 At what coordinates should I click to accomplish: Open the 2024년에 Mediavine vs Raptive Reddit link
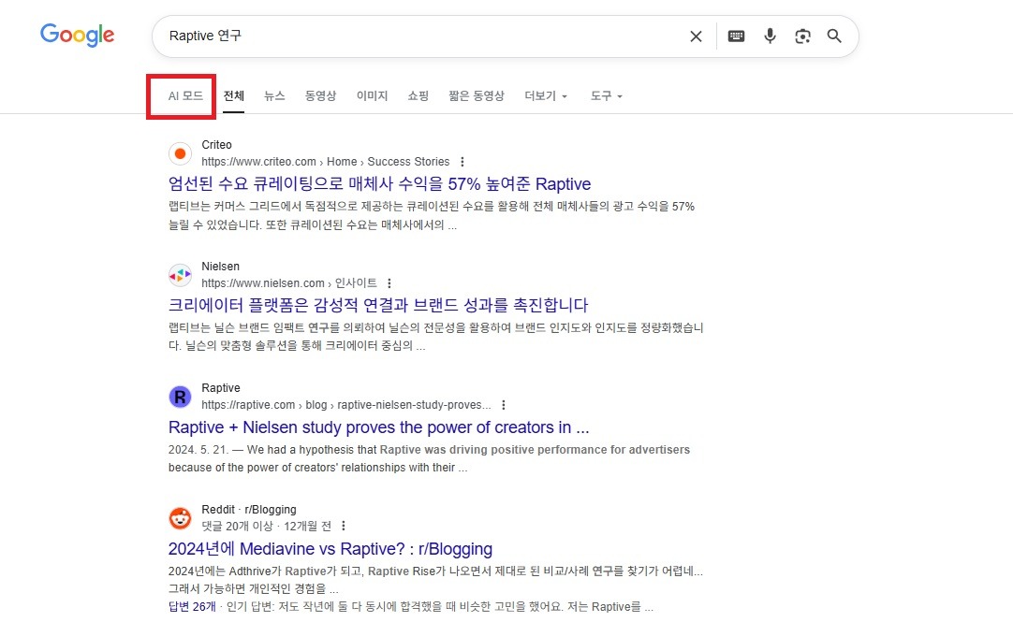point(330,549)
